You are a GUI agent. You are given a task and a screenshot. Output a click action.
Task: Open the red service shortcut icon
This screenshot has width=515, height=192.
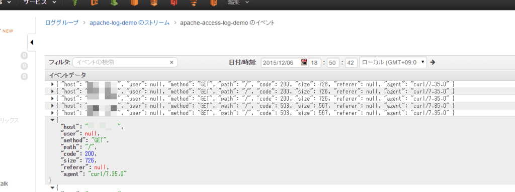174,3
